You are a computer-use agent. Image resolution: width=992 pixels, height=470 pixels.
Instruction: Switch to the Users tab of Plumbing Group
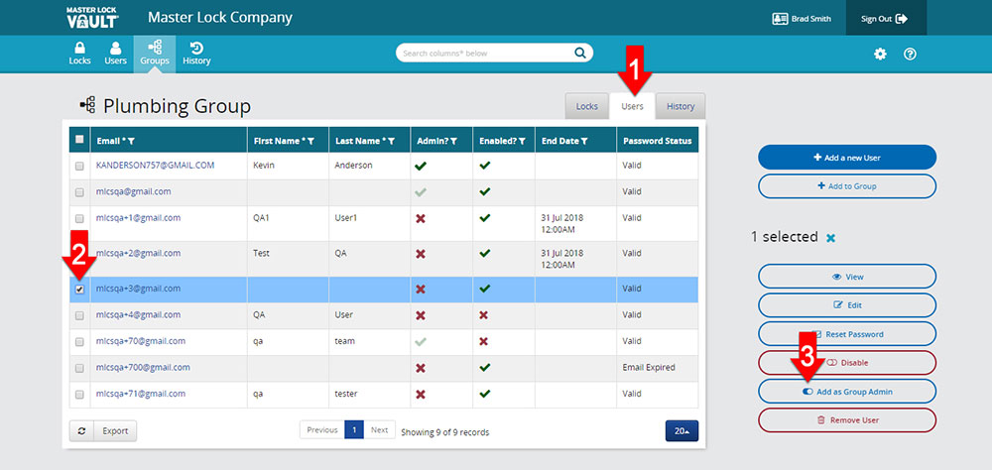tap(632, 106)
